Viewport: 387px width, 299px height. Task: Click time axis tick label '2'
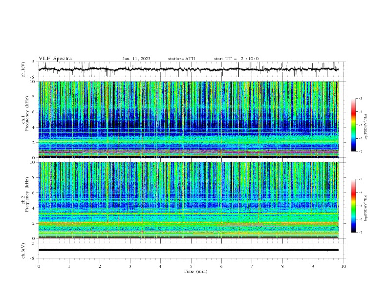point(100,266)
